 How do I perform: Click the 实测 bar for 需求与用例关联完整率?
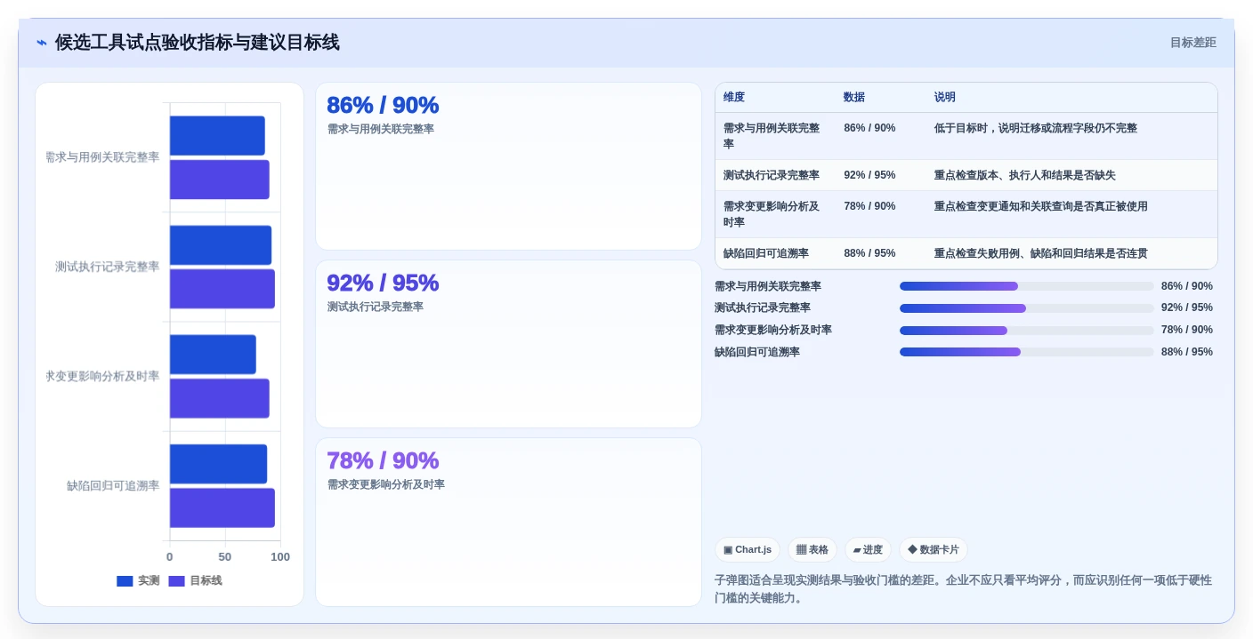pyautogui.click(x=217, y=136)
